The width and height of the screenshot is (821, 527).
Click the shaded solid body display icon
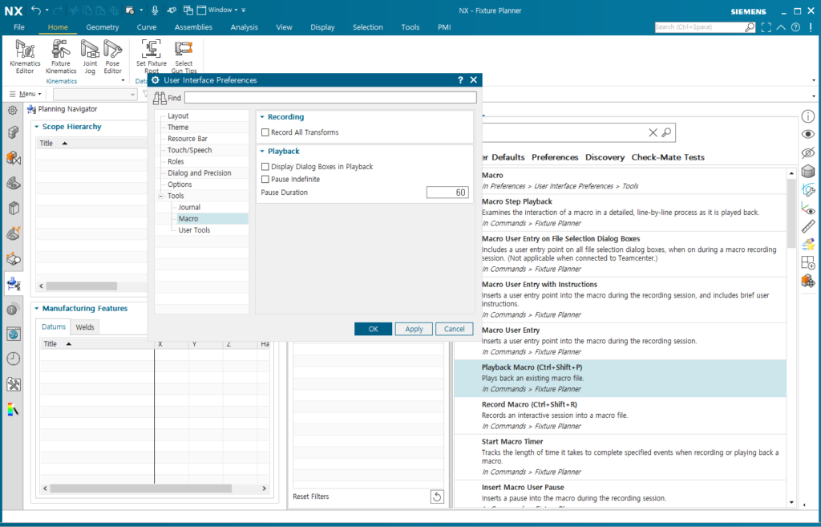(x=808, y=172)
